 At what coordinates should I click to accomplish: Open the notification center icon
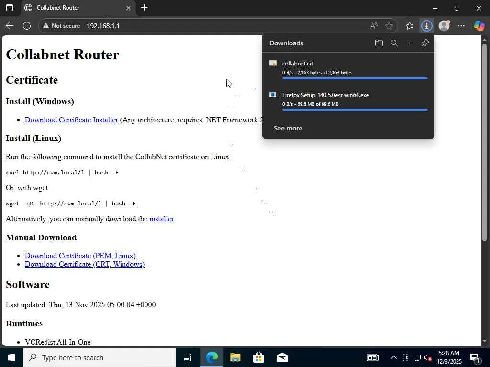click(x=475, y=357)
